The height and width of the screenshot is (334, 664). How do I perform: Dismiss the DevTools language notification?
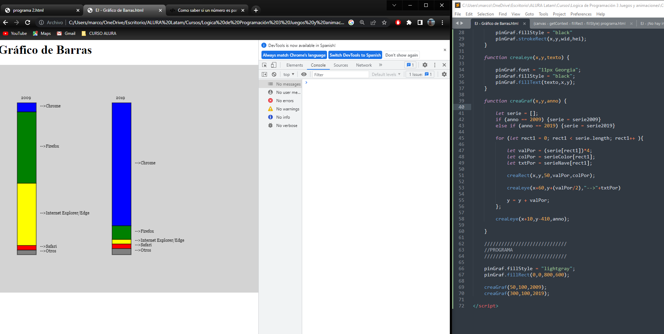(x=445, y=50)
